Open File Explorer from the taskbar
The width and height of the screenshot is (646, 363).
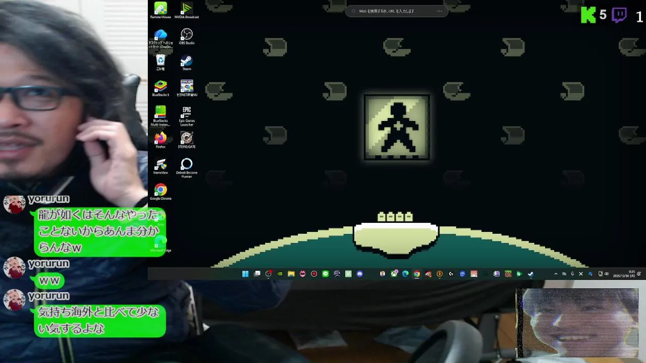[x=291, y=274]
